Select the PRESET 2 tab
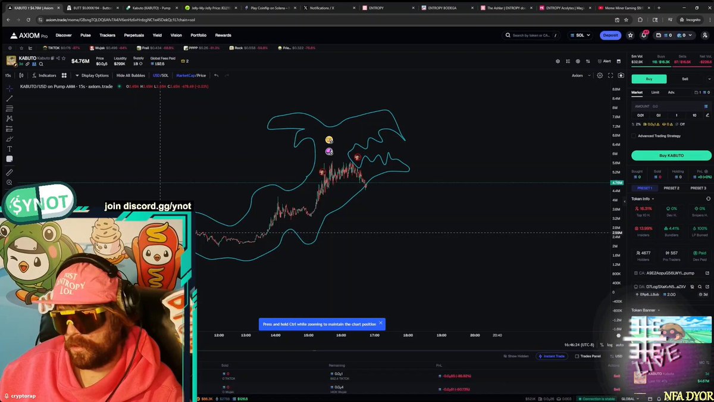This screenshot has width=714, height=402. 671,188
